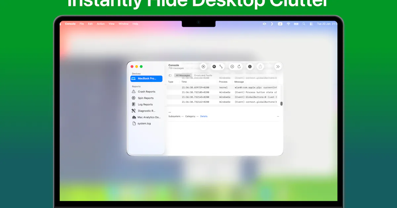Click the Now arrow toolbar icon
This screenshot has width=397, height=208.
[x=214, y=67]
